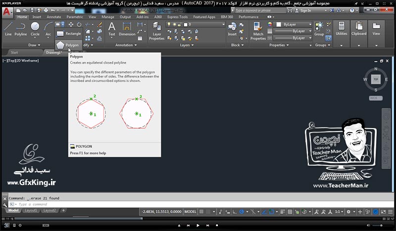Toggle snap mode in status bar
396x231 pixels.
tap(208, 212)
